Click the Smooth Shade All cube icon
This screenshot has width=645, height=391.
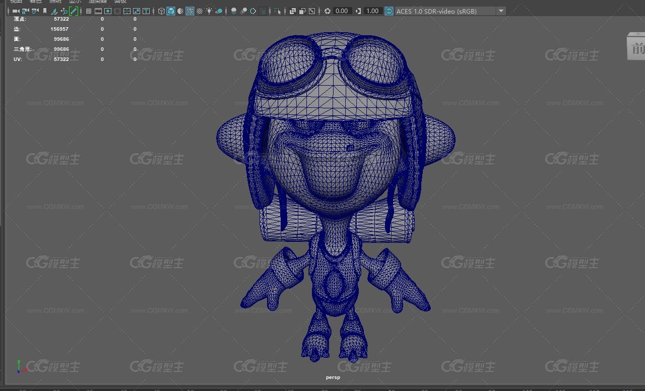point(171,11)
